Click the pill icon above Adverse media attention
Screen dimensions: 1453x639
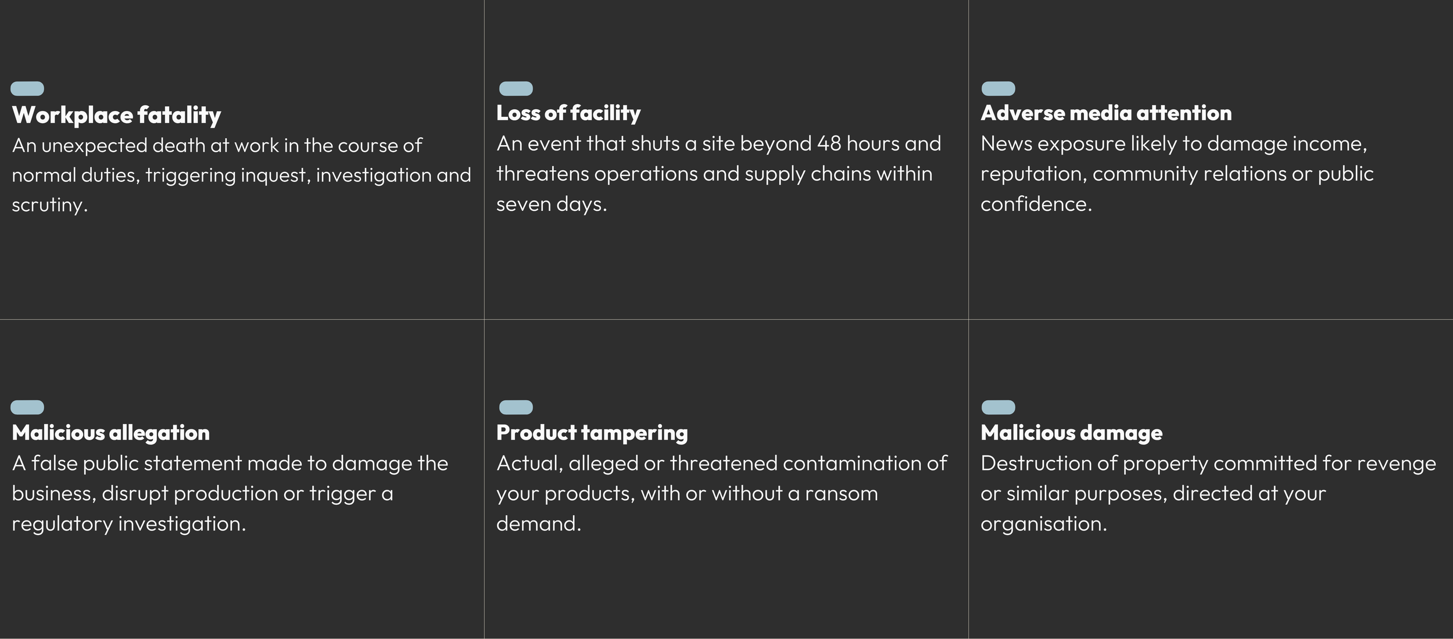[x=998, y=88]
